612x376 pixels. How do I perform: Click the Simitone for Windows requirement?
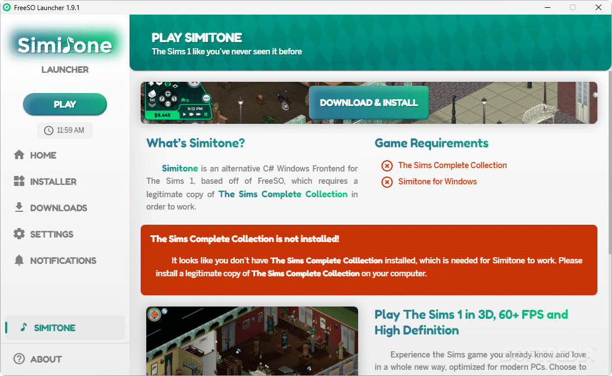coord(438,182)
